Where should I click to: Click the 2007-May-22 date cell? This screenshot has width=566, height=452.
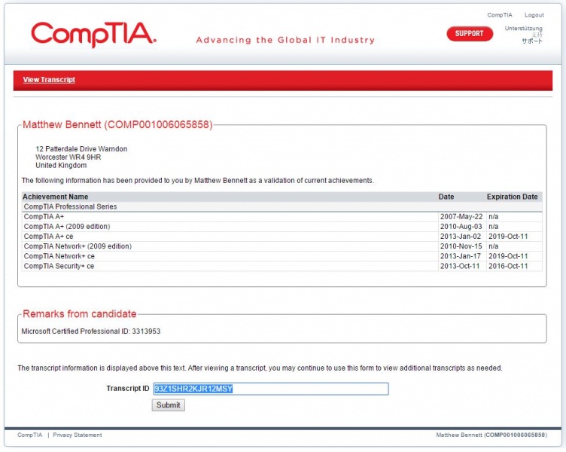[461, 216]
